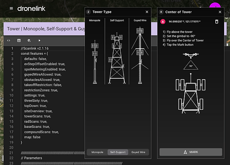Screen dimensions: 230x165
Task: Click instruction 'Fly above the tower'
Action: click(x=179, y=32)
